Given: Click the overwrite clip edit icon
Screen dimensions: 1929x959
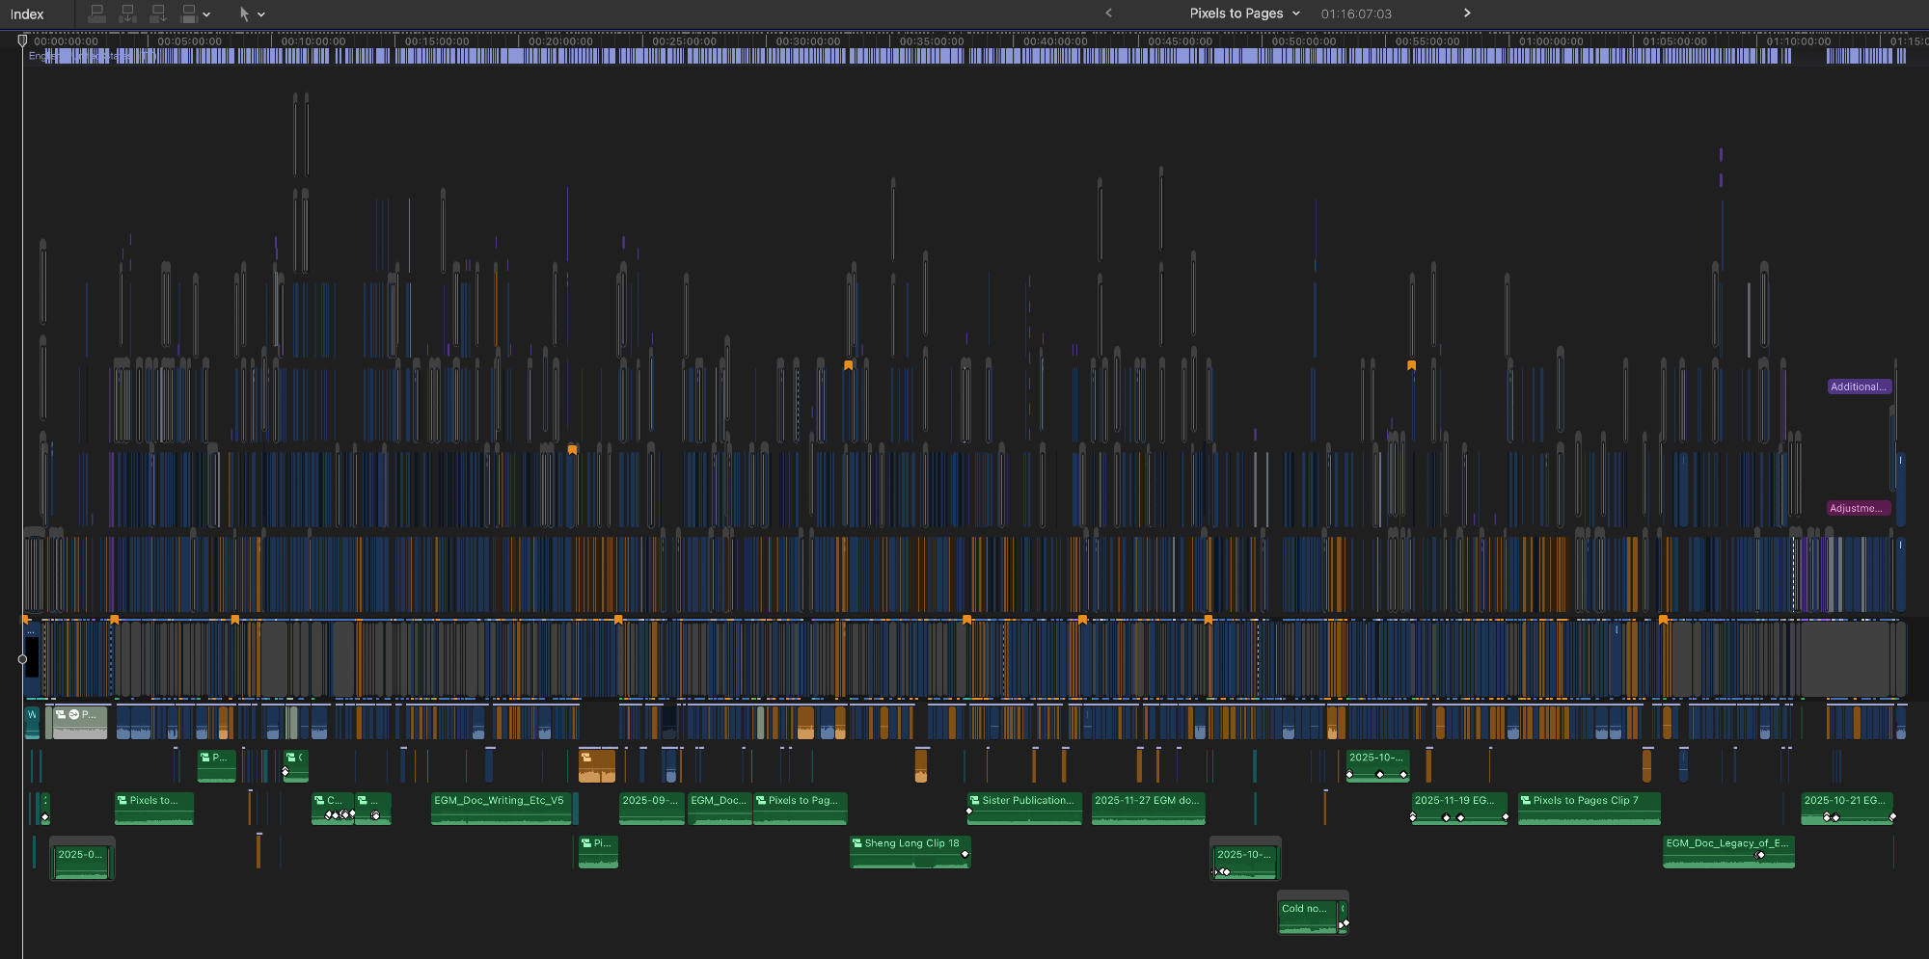Looking at the screenshot, I should pos(189,13).
